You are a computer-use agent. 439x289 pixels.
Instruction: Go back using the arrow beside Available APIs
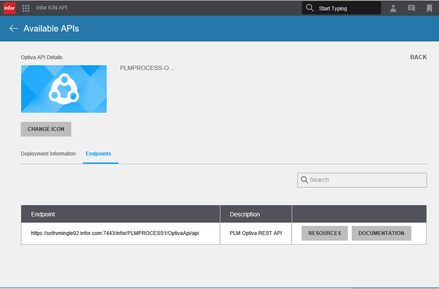14,28
